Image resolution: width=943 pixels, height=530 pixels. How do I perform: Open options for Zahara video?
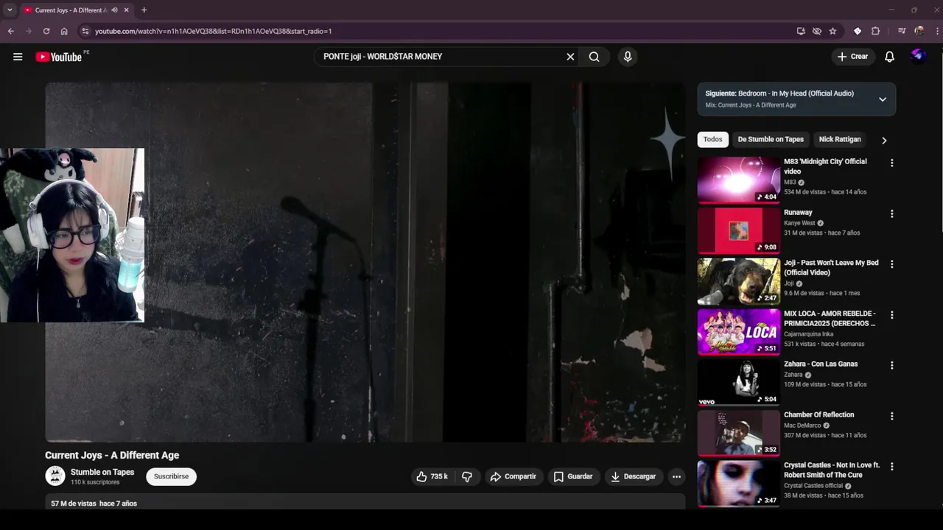891,365
